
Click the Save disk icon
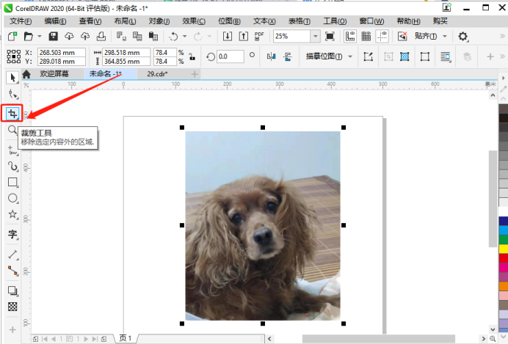point(53,36)
